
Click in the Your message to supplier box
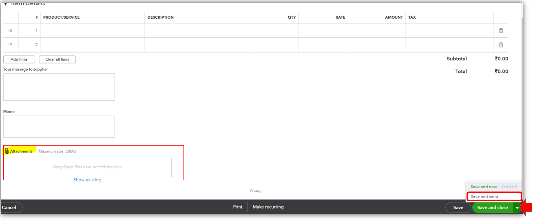click(x=59, y=87)
